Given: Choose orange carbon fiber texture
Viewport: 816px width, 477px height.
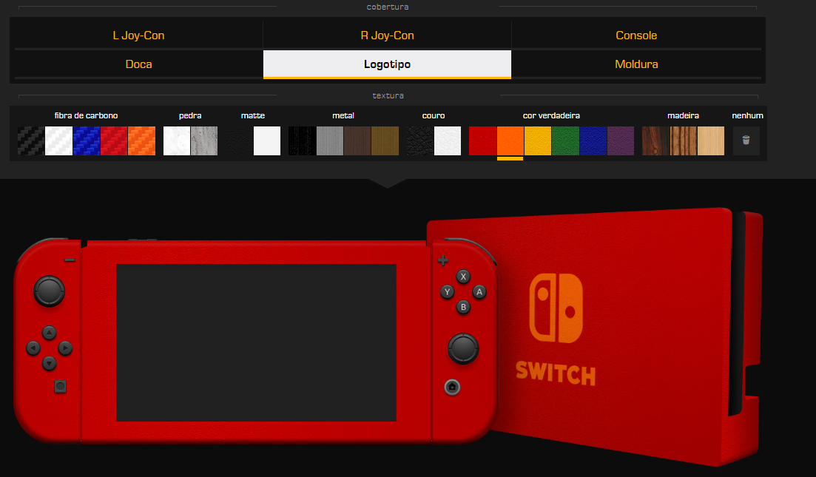Looking at the screenshot, I should 141,141.
